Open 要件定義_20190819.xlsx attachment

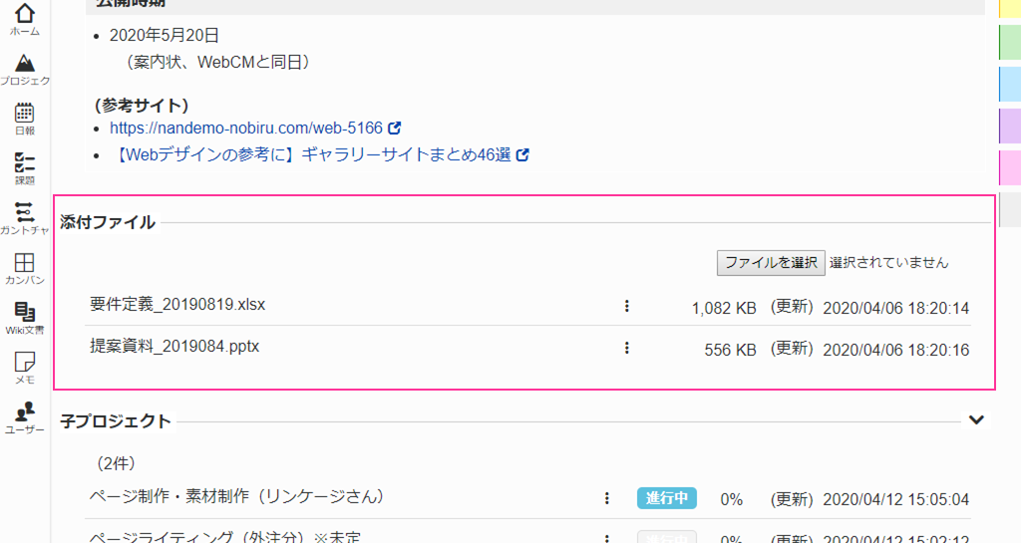tap(177, 305)
